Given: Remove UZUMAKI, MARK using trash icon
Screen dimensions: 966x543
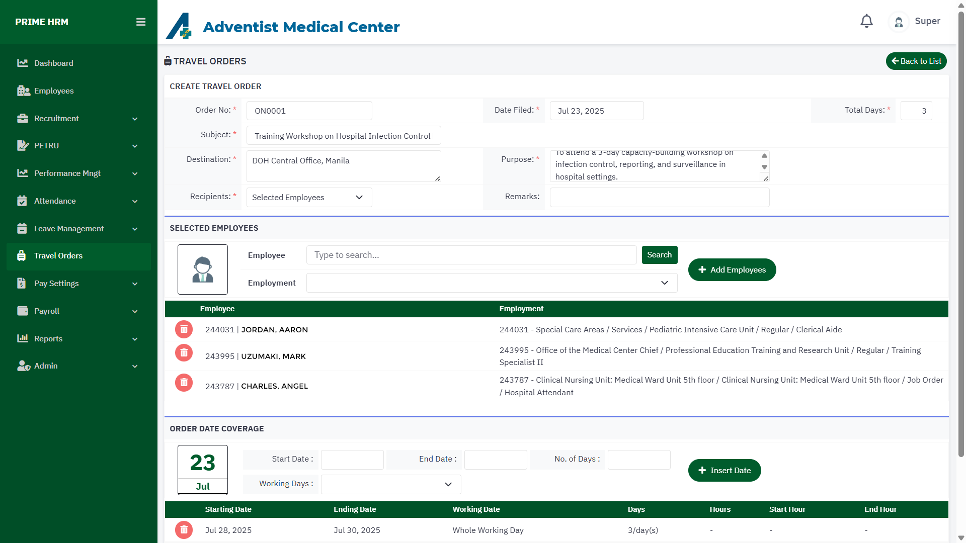Looking at the screenshot, I should [x=184, y=353].
